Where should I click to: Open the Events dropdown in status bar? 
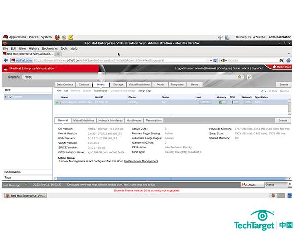click(x=278, y=185)
